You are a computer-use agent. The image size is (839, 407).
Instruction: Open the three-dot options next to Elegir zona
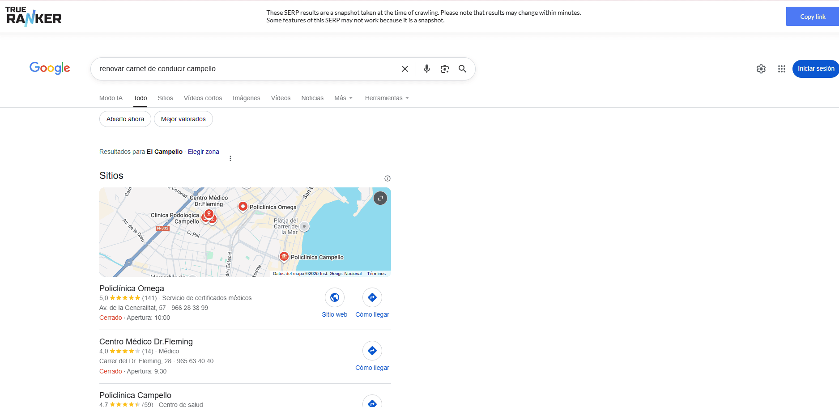[x=230, y=158]
